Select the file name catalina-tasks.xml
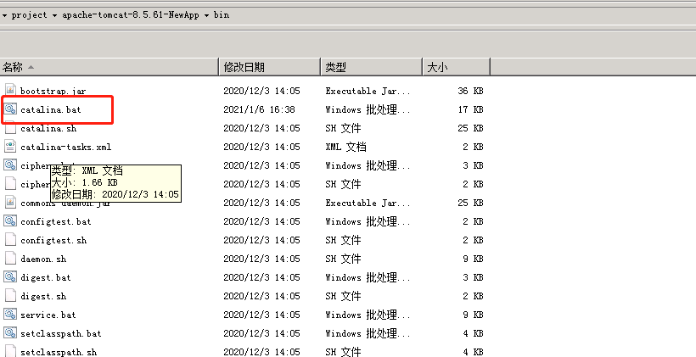Viewport: 696px width, 357px height. coord(65,147)
